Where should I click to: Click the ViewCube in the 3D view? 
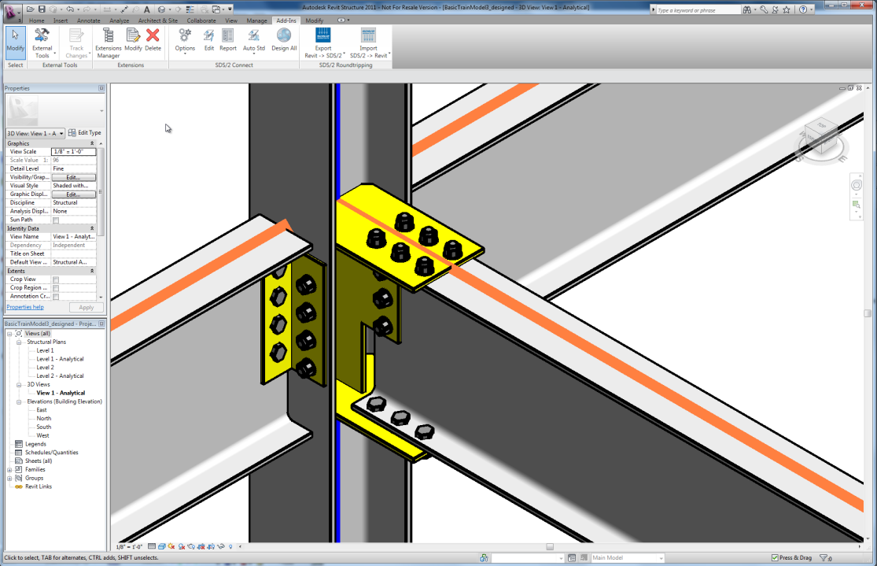[x=822, y=139]
